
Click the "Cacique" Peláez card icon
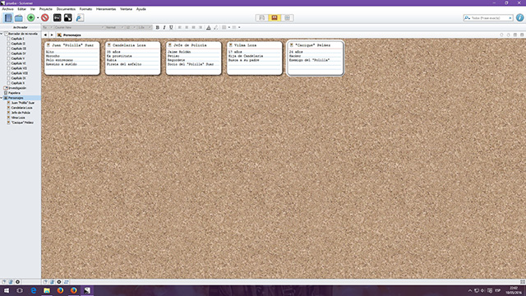coord(292,45)
